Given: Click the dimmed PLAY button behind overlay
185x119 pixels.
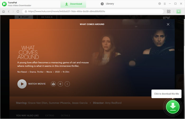Looking at the screenshot, I should pos(24,17).
